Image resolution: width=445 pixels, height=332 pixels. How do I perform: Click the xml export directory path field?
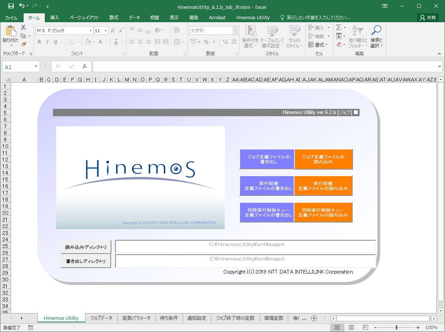pyautogui.click(x=246, y=247)
